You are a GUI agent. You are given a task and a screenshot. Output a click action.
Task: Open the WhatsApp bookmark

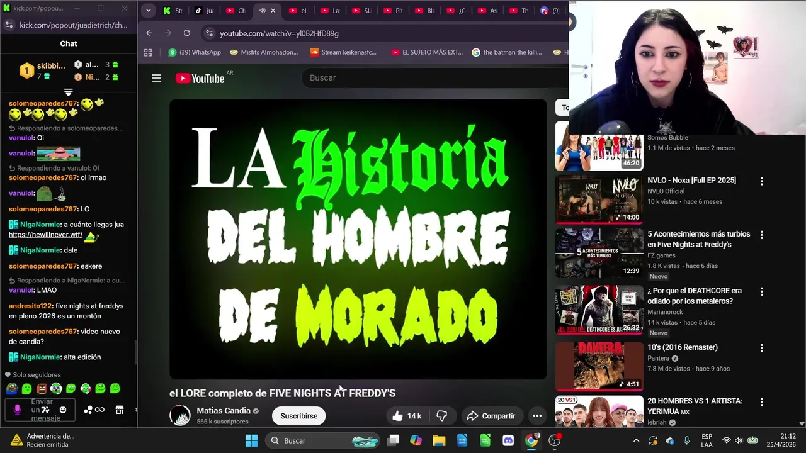tap(195, 52)
